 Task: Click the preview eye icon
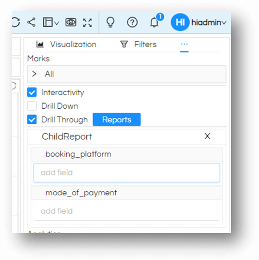point(71,22)
